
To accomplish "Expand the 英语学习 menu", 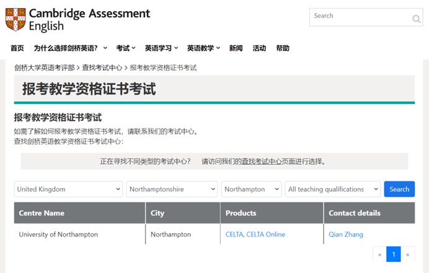I will click(x=161, y=48).
